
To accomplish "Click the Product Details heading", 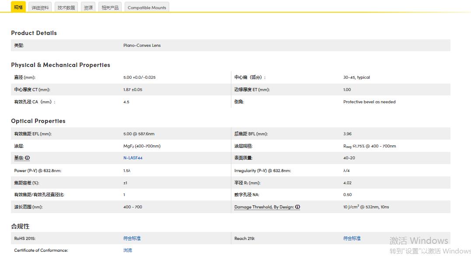I will coord(34,33).
